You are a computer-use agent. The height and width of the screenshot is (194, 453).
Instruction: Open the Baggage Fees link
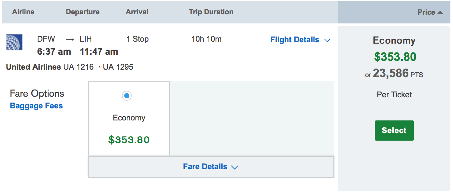(x=36, y=106)
